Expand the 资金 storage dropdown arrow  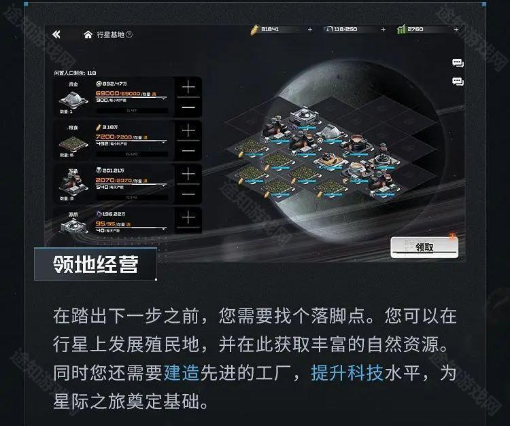click(x=164, y=99)
